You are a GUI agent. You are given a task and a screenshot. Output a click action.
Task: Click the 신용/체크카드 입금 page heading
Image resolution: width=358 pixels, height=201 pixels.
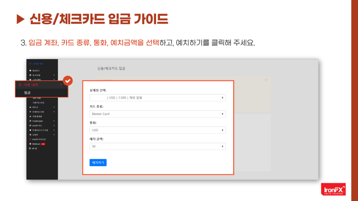[x=111, y=68]
